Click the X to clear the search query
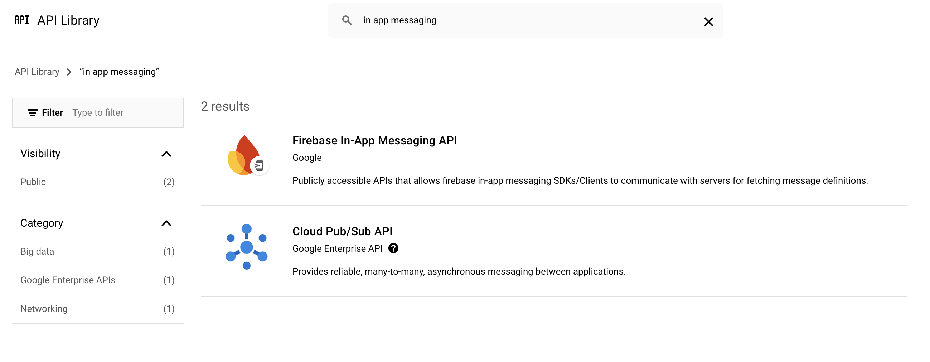Image resolution: width=930 pixels, height=362 pixels. 709,21
